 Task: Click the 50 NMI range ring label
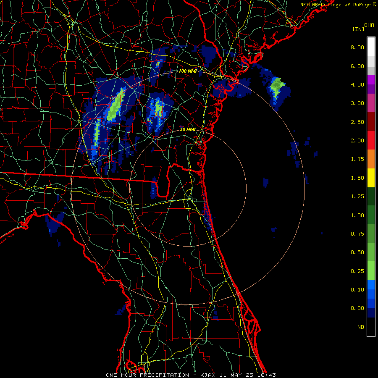pos(188,129)
